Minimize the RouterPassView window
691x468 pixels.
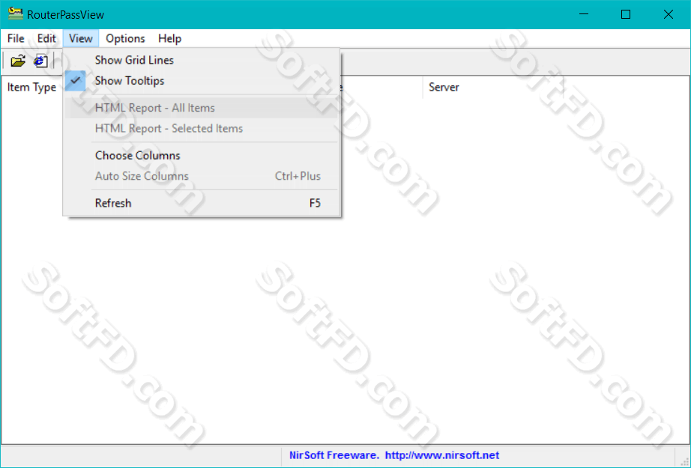[x=584, y=14]
